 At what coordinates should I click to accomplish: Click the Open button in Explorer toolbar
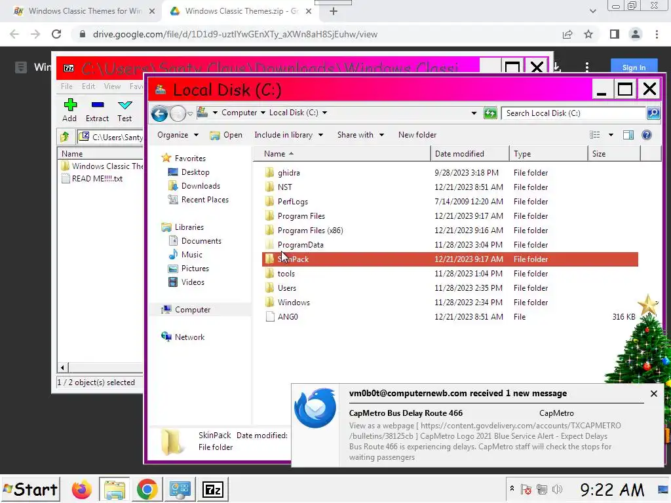click(x=226, y=135)
